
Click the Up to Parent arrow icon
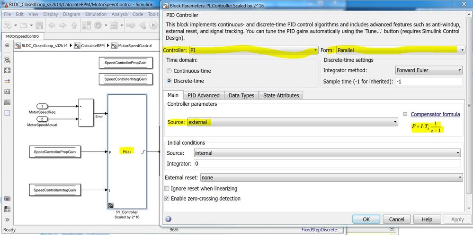click(x=74, y=25)
